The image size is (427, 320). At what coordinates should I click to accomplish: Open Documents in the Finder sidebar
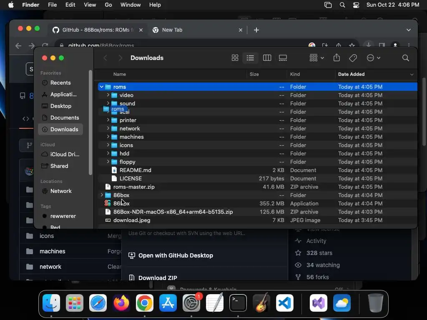[60, 118]
